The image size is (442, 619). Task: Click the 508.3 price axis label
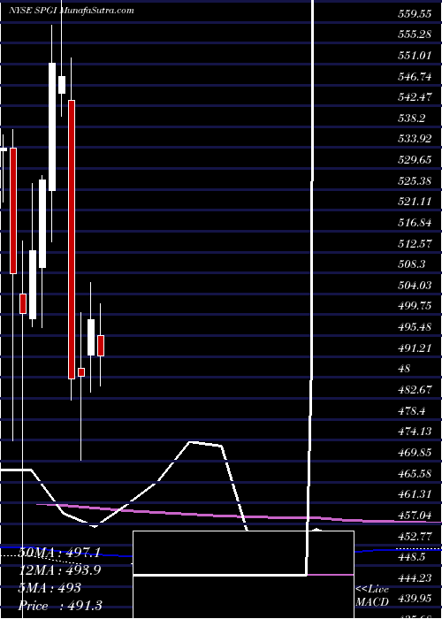(411, 265)
